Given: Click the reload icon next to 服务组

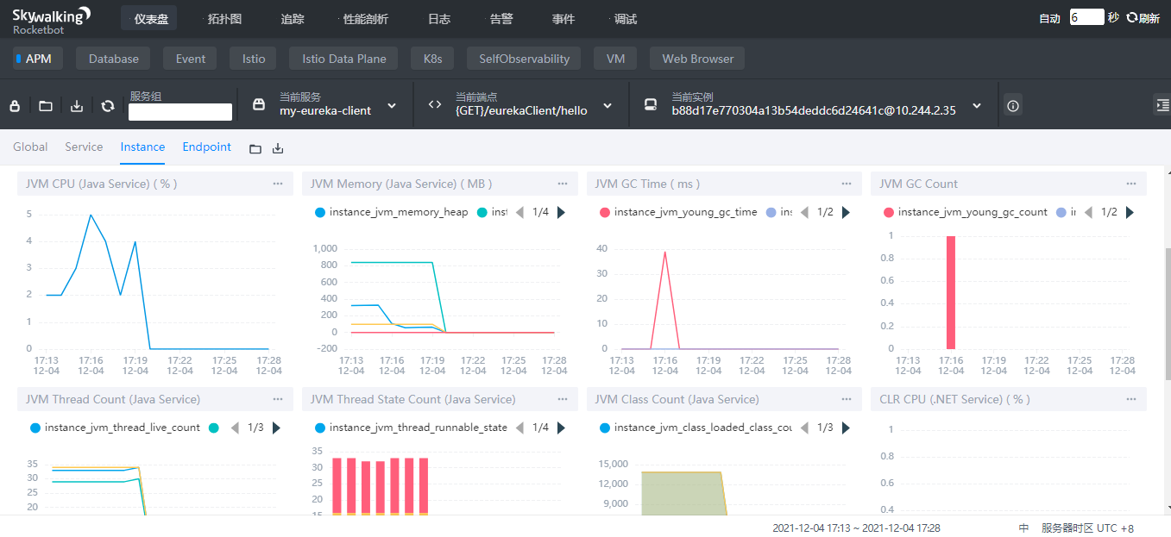Looking at the screenshot, I should coord(108,106).
